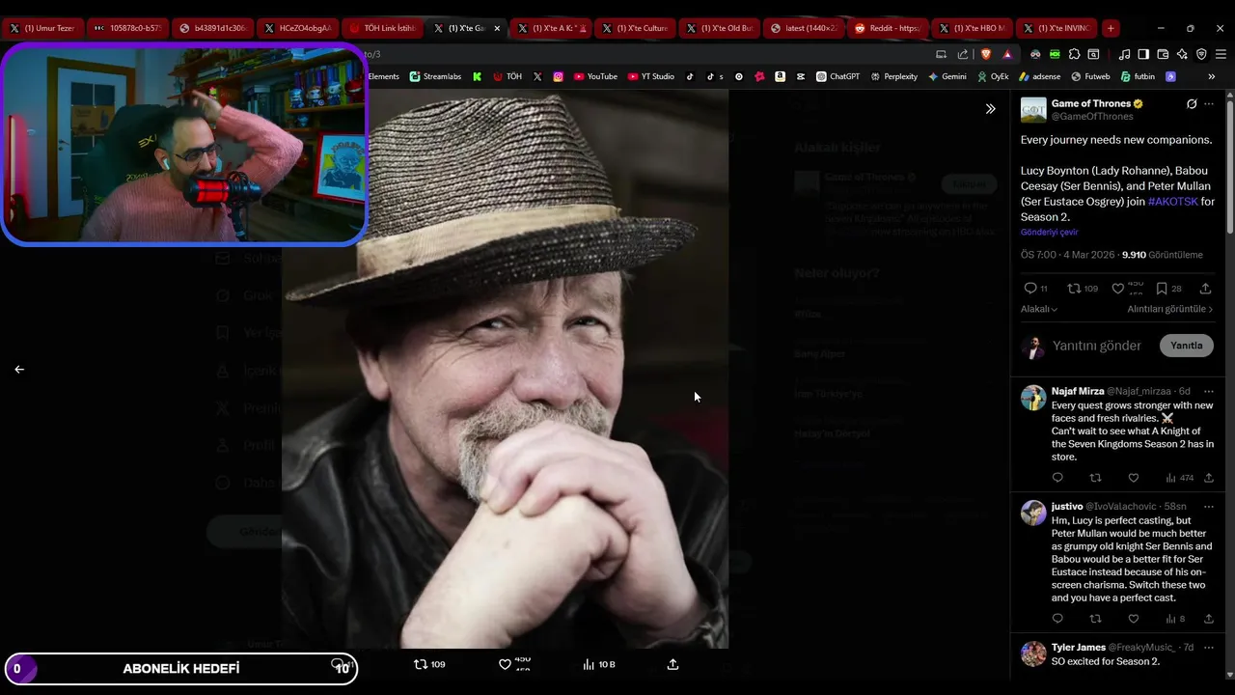Open Najaf Mirza's profile avatar
Screen dimensions: 1235x695
pos(1033,398)
